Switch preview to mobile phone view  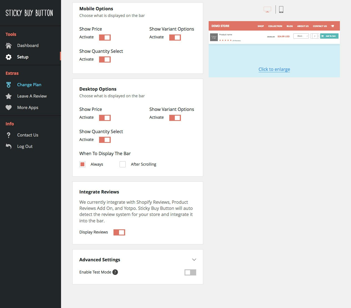(x=281, y=9)
